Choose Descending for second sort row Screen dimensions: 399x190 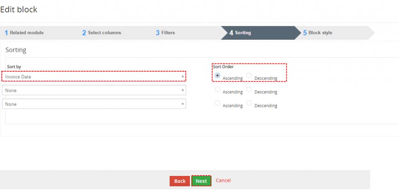point(249,89)
